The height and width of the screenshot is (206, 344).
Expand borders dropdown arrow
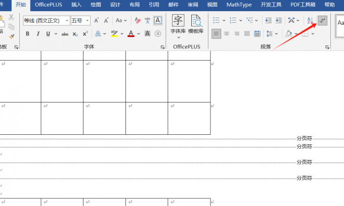(x=313, y=34)
